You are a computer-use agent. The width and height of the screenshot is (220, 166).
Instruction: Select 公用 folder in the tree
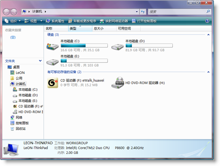point(16,78)
